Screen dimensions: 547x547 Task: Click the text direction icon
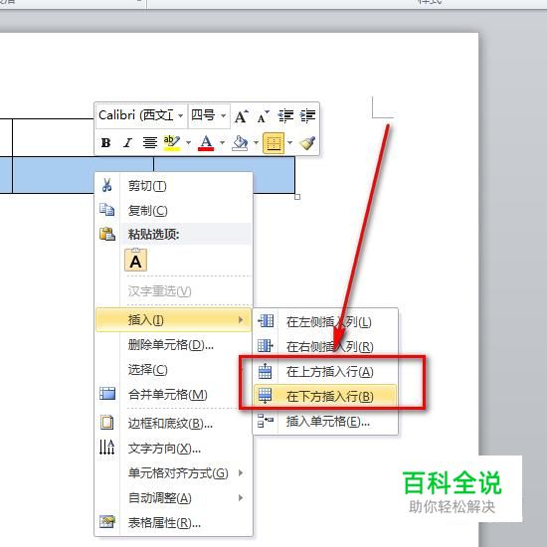107,447
